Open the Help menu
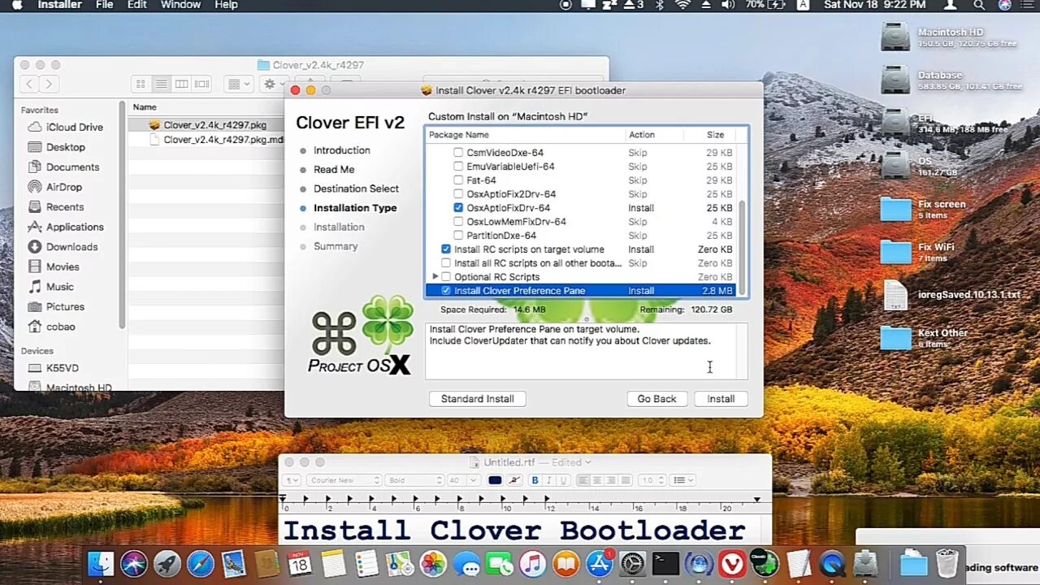The width and height of the screenshot is (1040, 585). pyautogui.click(x=226, y=5)
